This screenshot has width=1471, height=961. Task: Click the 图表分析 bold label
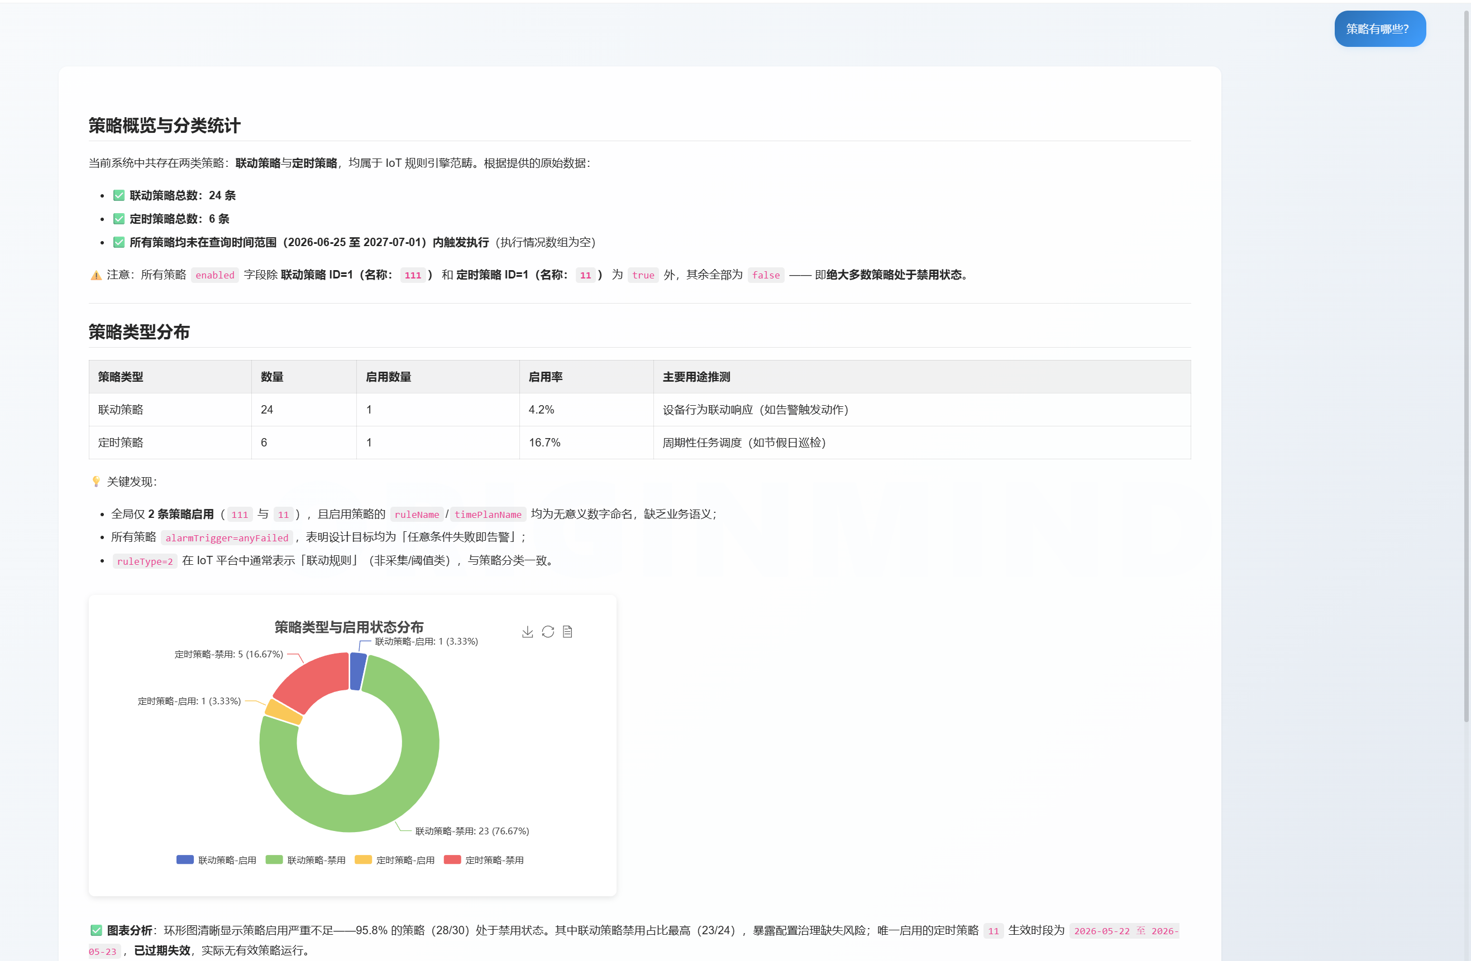click(129, 930)
